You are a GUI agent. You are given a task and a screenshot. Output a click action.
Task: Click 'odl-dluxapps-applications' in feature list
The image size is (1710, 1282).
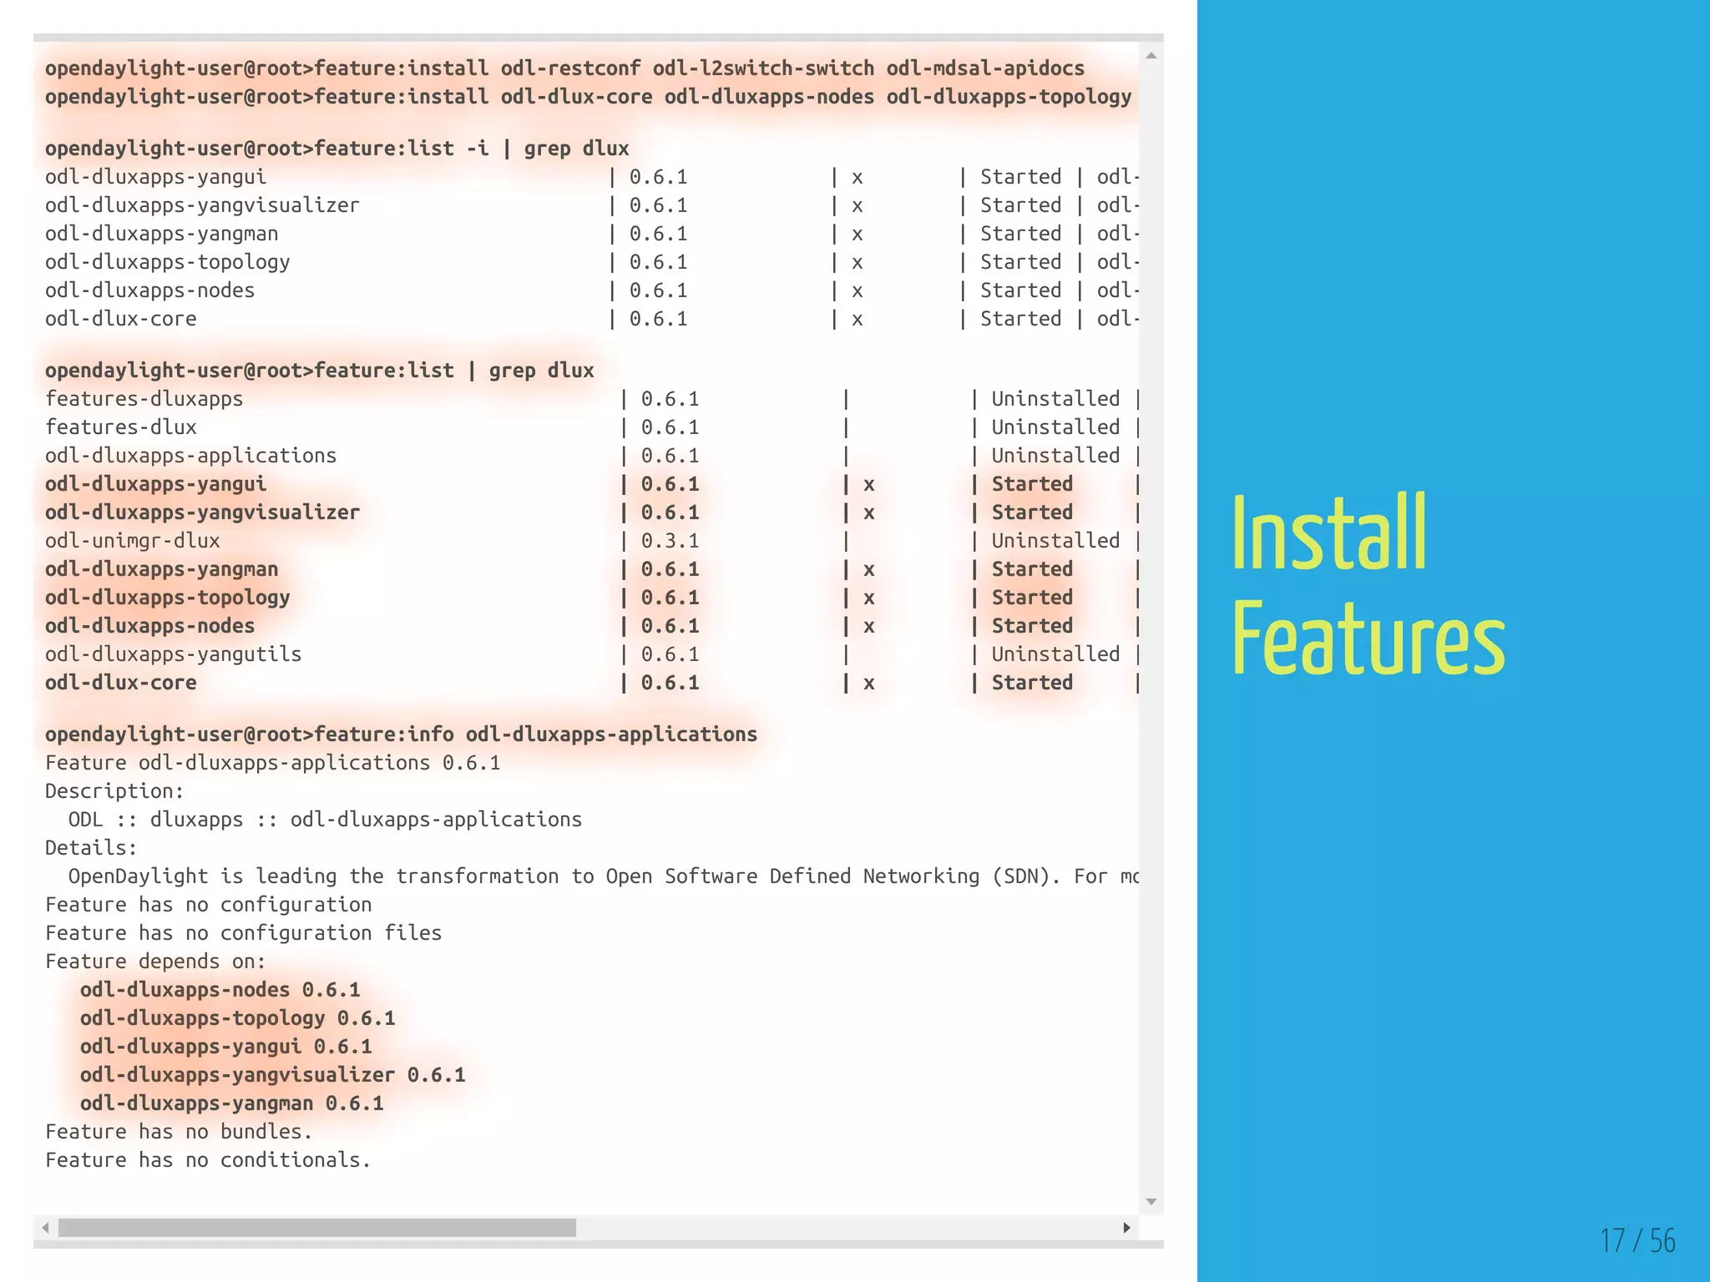pos(190,456)
